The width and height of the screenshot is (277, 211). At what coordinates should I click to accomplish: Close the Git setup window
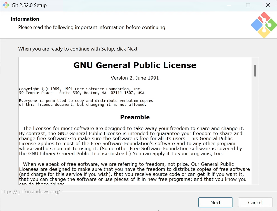click(267, 5)
